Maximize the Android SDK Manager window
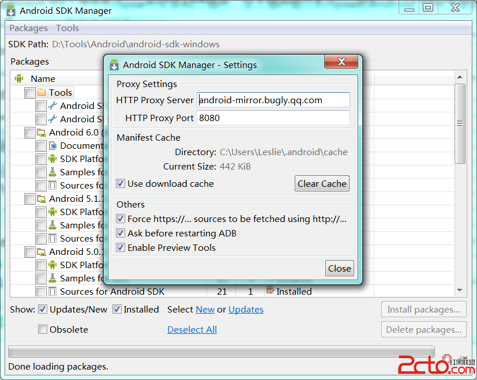477x380 pixels. [x=428, y=7]
